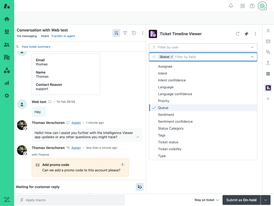Open the knowledge base panel icon
Image resolution: width=274 pixels, height=206 pixels.
268,41
